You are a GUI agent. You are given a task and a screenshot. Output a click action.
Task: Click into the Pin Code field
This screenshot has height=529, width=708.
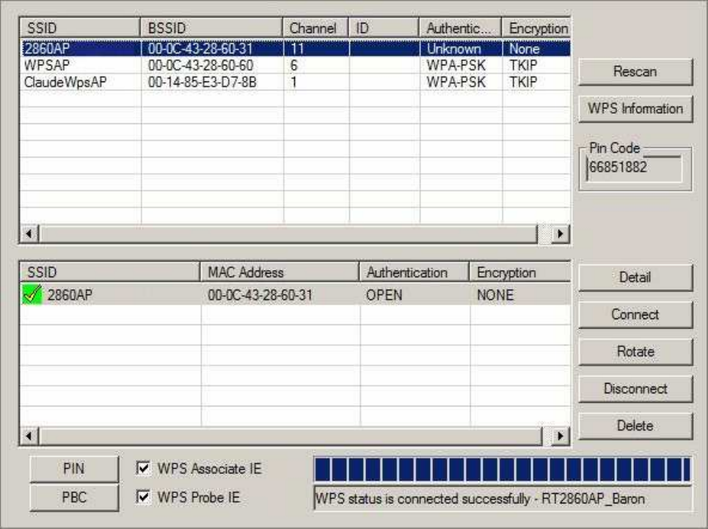click(x=634, y=168)
